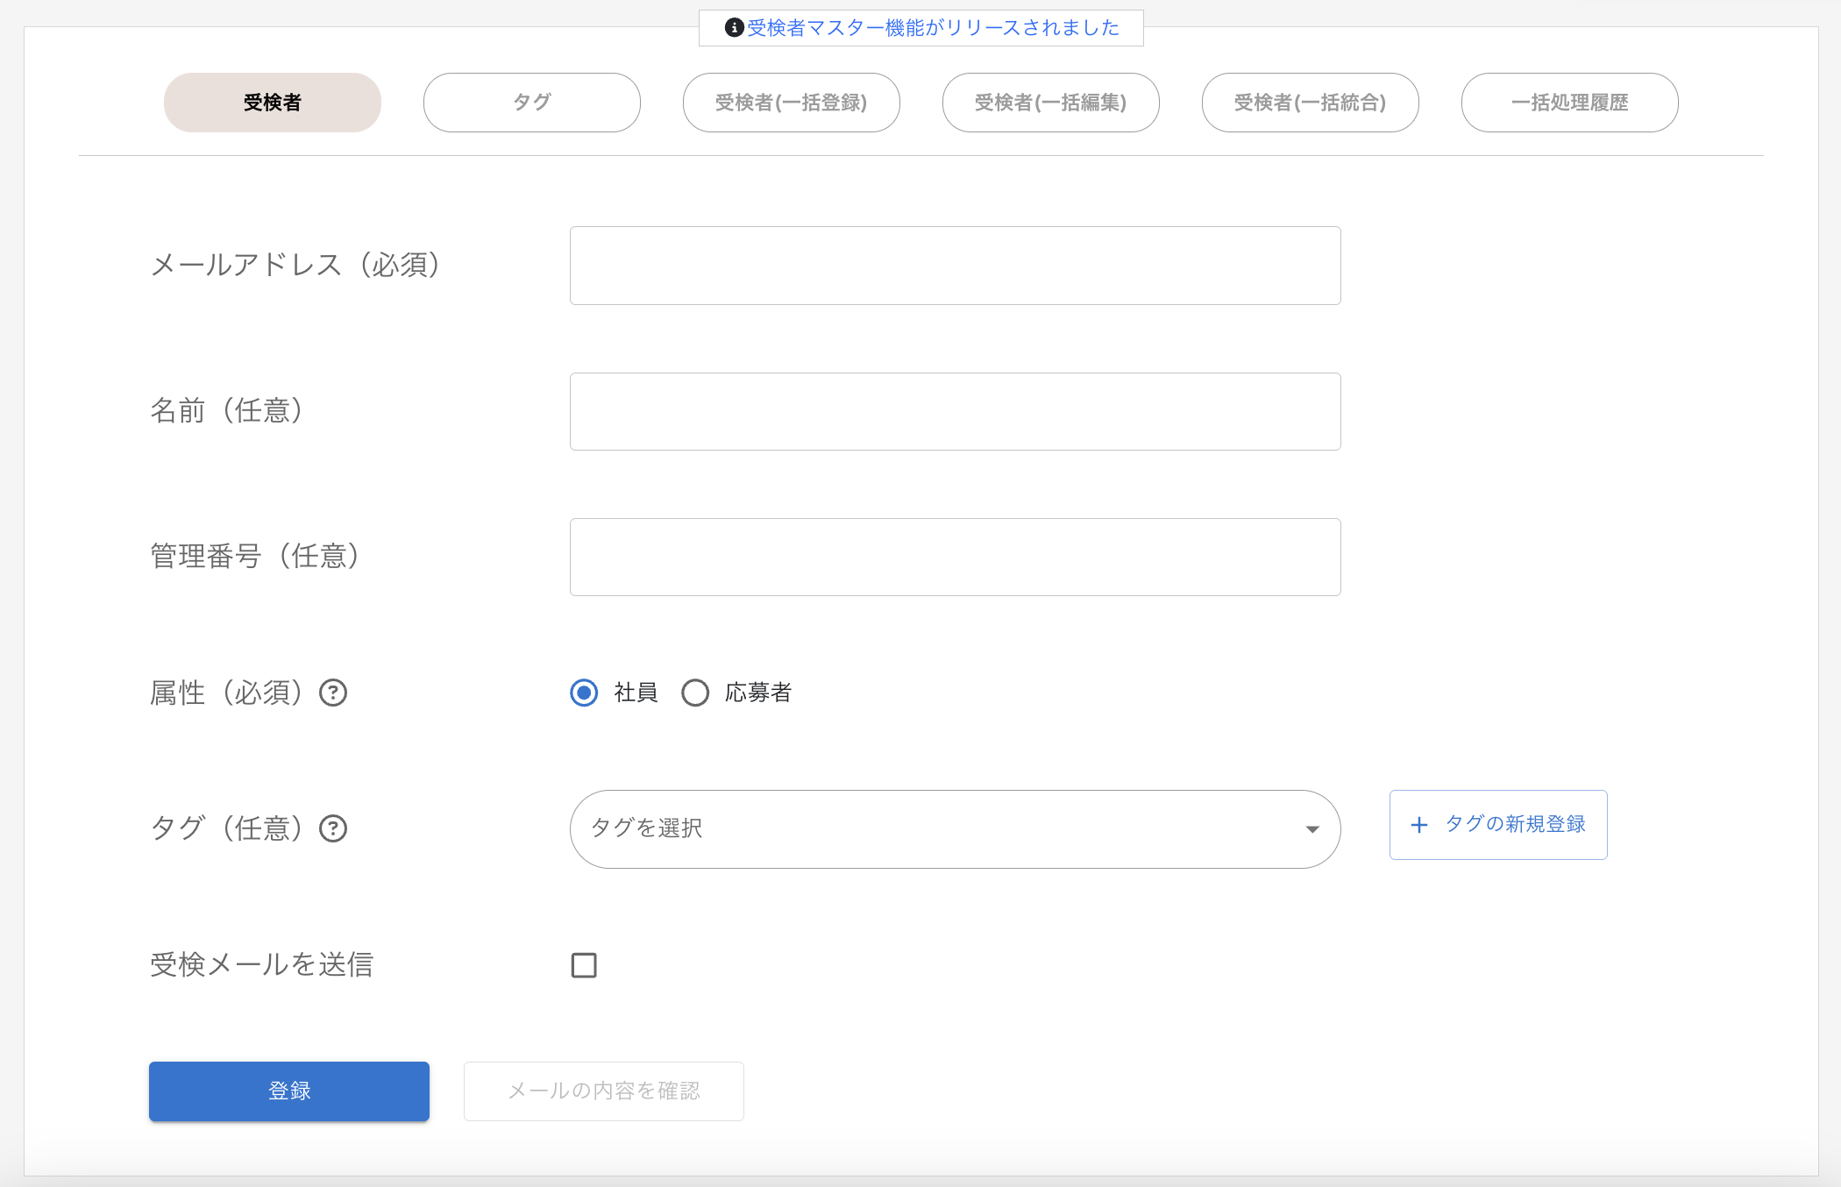This screenshot has height=1187, width=1841.
Task: Click the メールの内容を確認 button
Action: click(x=603, y=1091)
